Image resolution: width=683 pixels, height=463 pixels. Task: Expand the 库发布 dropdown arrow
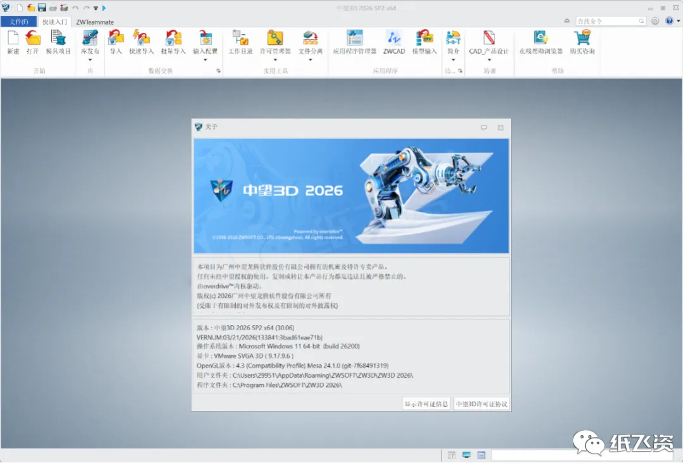point(90,59)
